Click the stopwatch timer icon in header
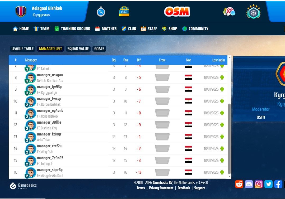The height and width of the screenshot is (199, 285). [101, 12]
